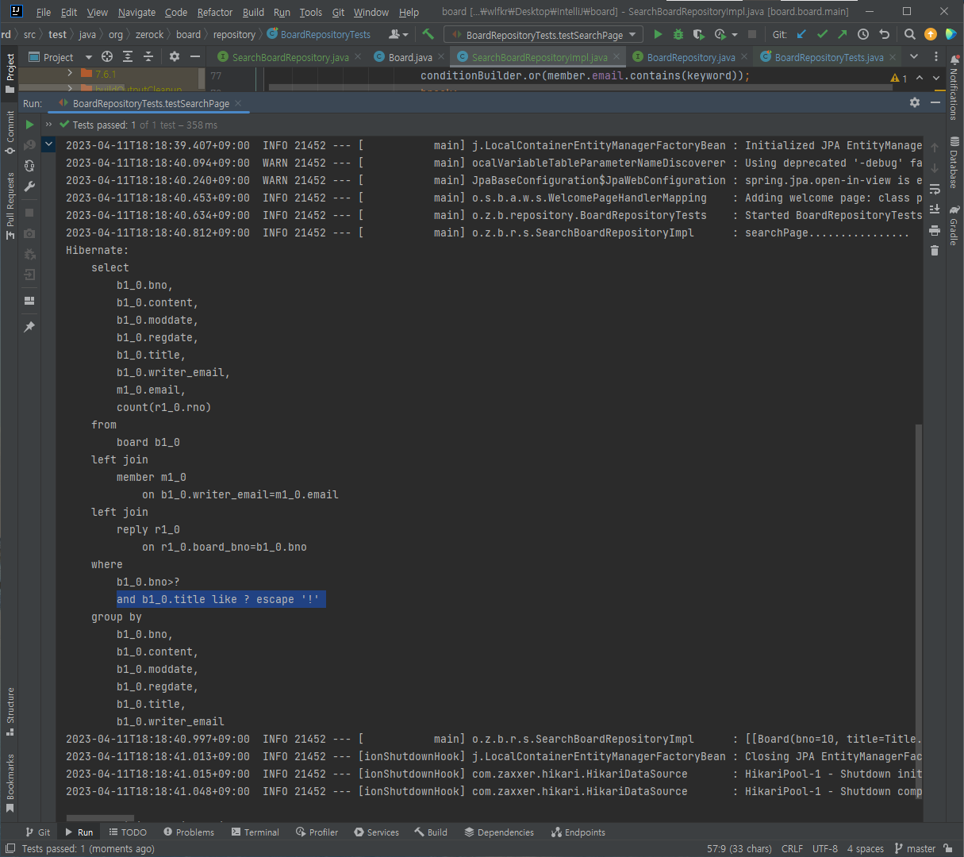Open the Endpoints tool window
The width and height of the screenshot is (964, 857).
pyautogui.click(x=578, y=832)
